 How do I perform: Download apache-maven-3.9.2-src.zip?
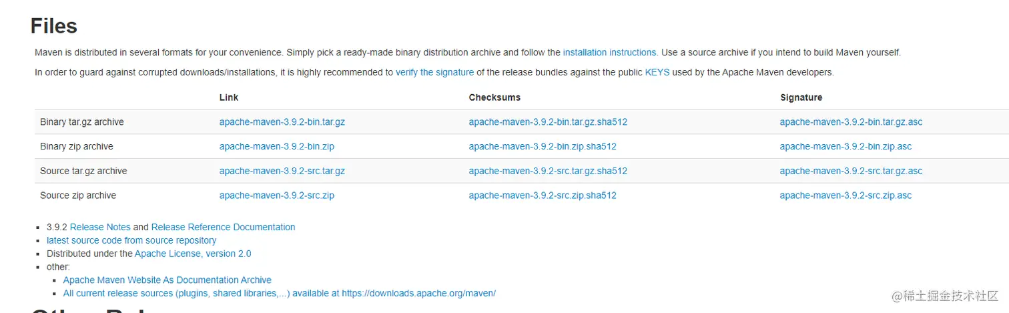pyautogui.click(x=276, y=196)
